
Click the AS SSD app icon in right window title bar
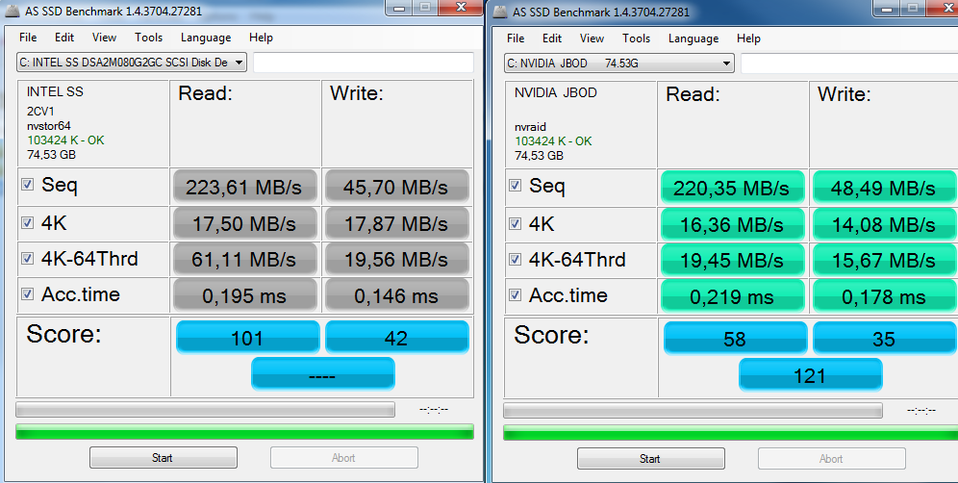tap(499, 12)
